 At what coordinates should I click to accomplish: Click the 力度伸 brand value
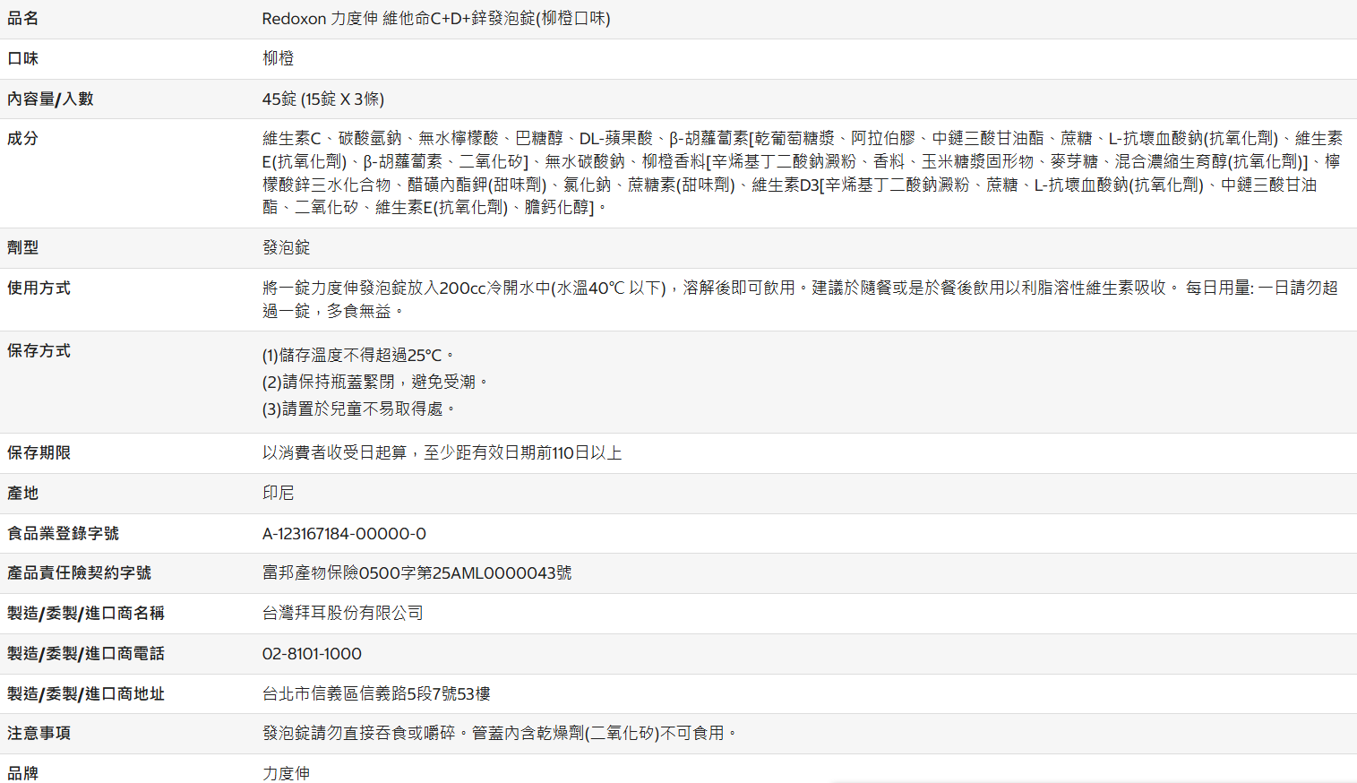(x=286, y=772)
